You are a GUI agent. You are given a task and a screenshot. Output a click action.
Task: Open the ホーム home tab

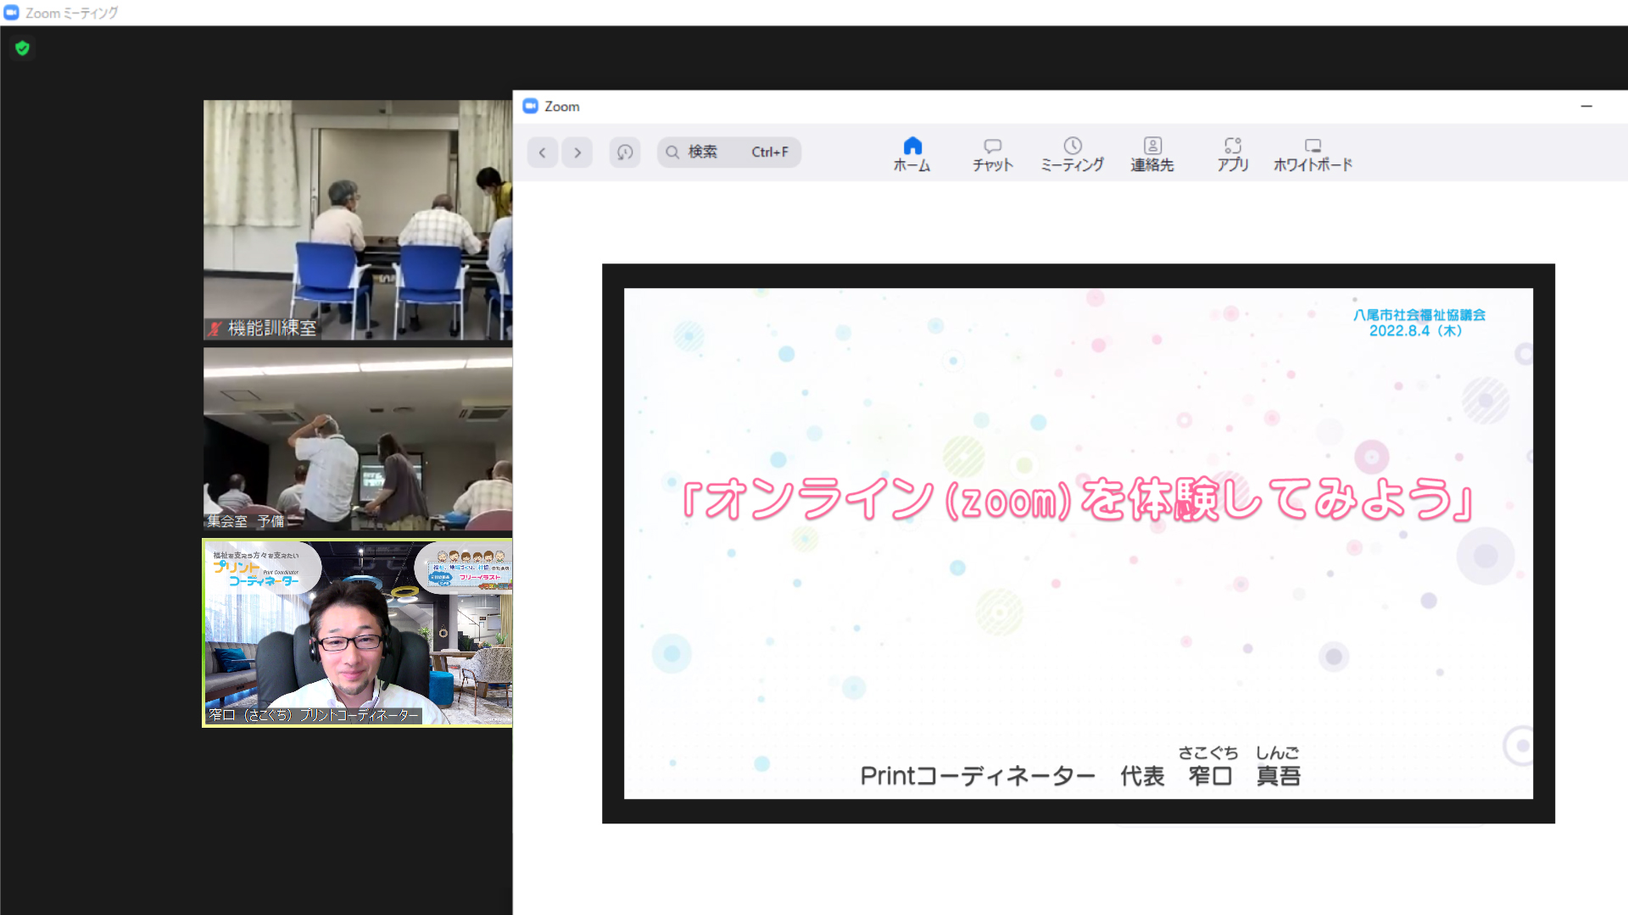[912, 155]
